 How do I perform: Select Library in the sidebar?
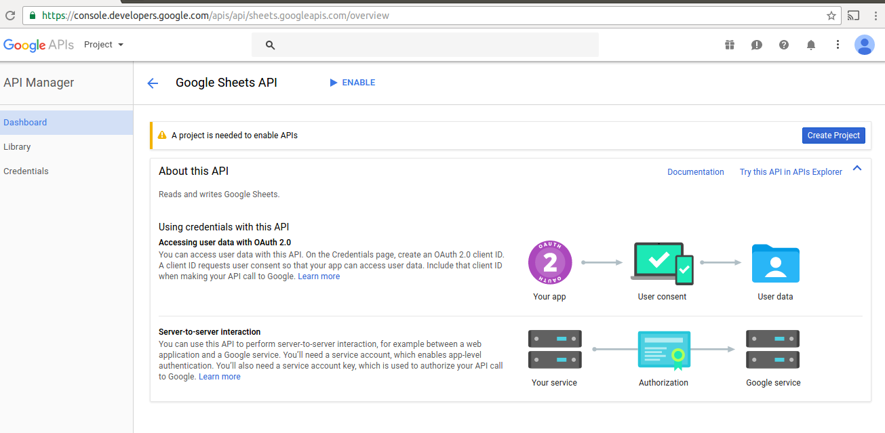(66, 147)
